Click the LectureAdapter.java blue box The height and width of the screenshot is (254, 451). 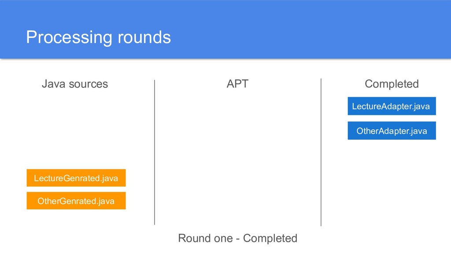391,106
